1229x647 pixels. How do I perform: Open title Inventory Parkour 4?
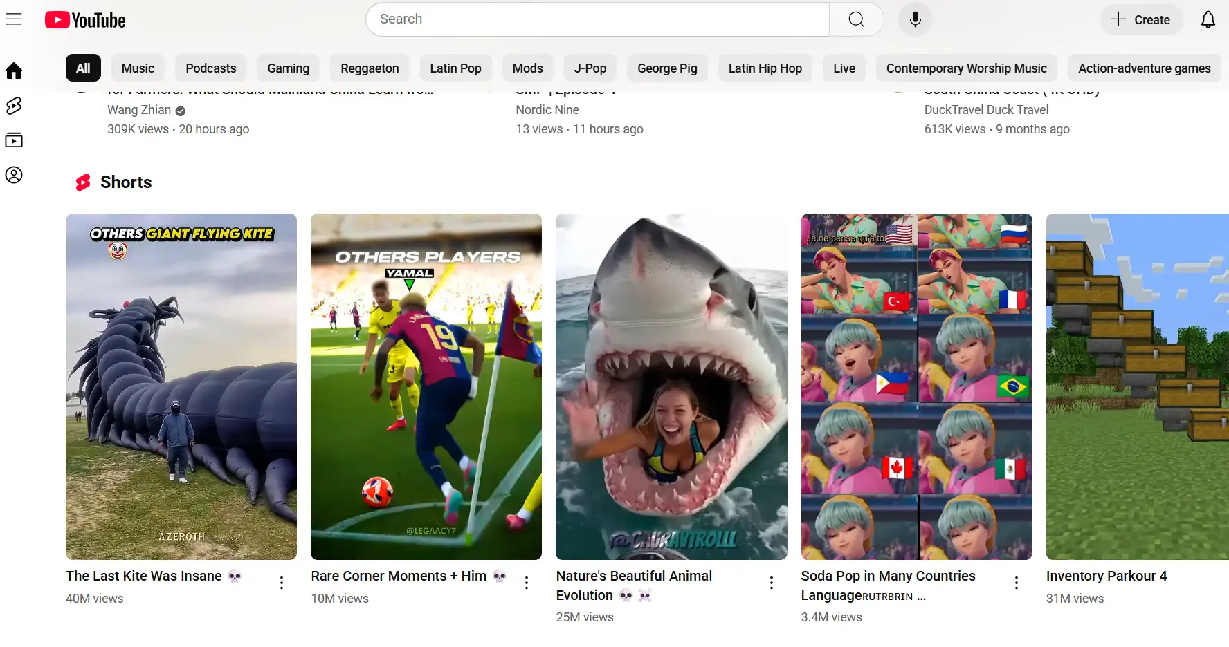[x=1107, y=576]
